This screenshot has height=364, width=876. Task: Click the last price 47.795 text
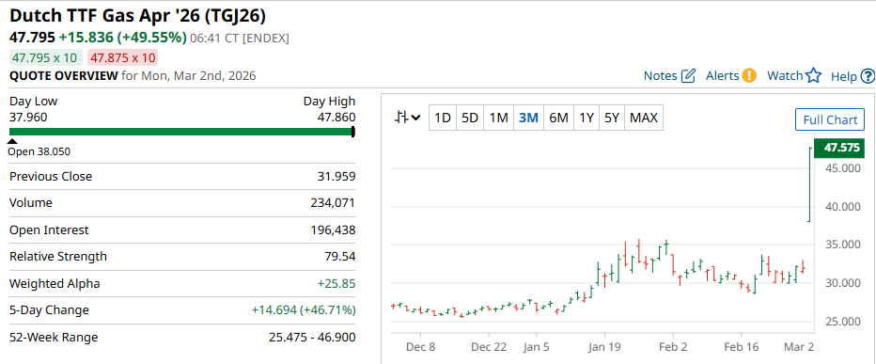click(32, 38)
